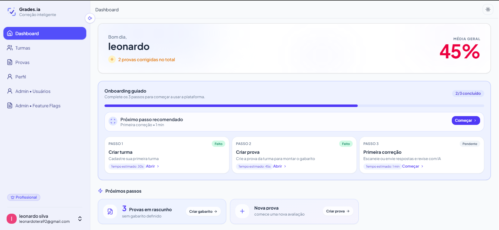Click the lightning icon beside provas corrigidas
The height and width of the screenshot is (230, 499).
(x=112, y=59)
